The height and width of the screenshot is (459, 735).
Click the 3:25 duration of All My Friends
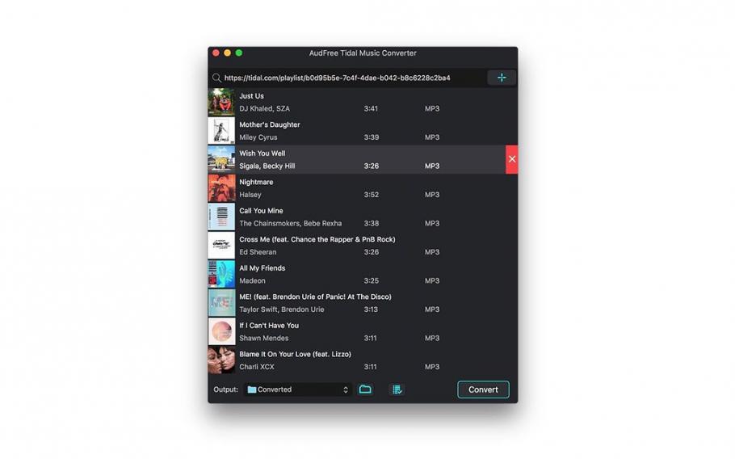pyautogui.click(x=372, y=281)
